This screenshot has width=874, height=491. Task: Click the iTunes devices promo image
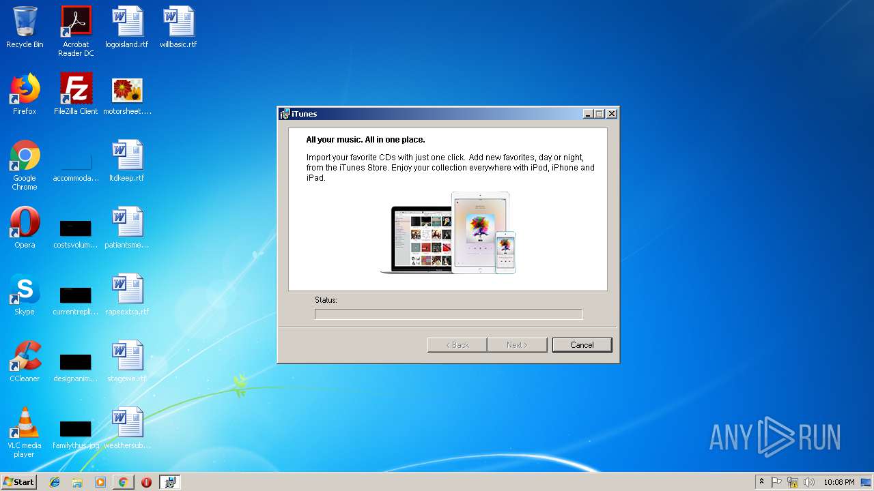tap(448, 233)
